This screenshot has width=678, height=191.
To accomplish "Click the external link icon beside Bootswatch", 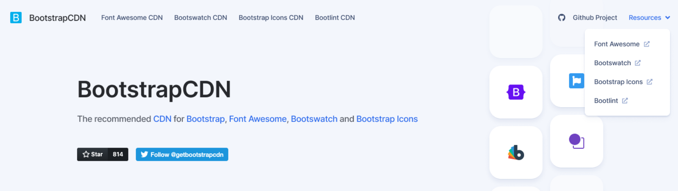I will [x=638, y=63].
